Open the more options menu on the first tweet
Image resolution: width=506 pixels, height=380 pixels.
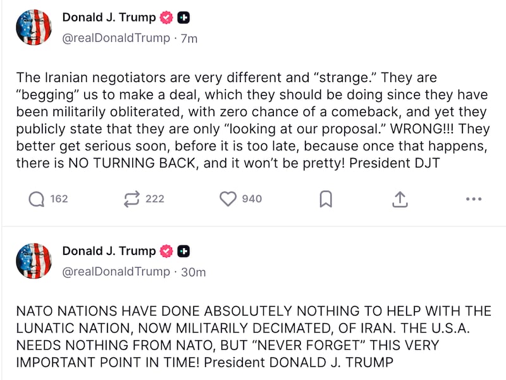click(x=473, y=198)
